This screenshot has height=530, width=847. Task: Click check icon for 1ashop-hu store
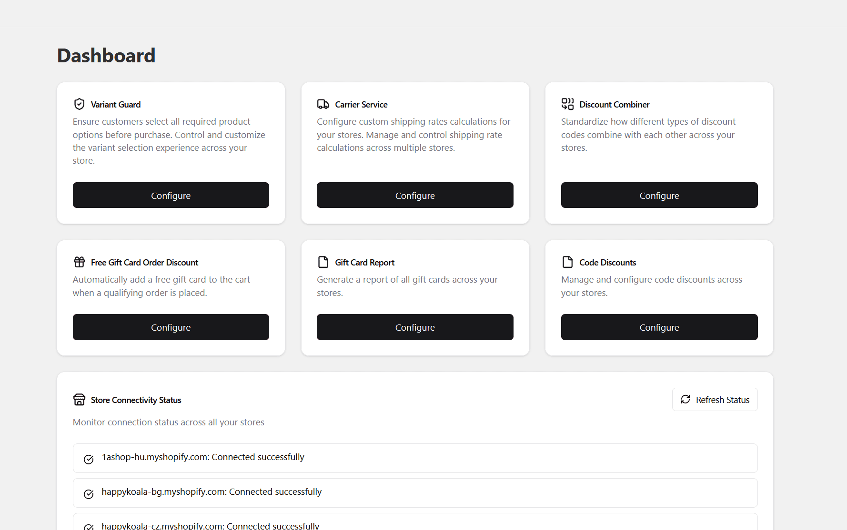89,459
